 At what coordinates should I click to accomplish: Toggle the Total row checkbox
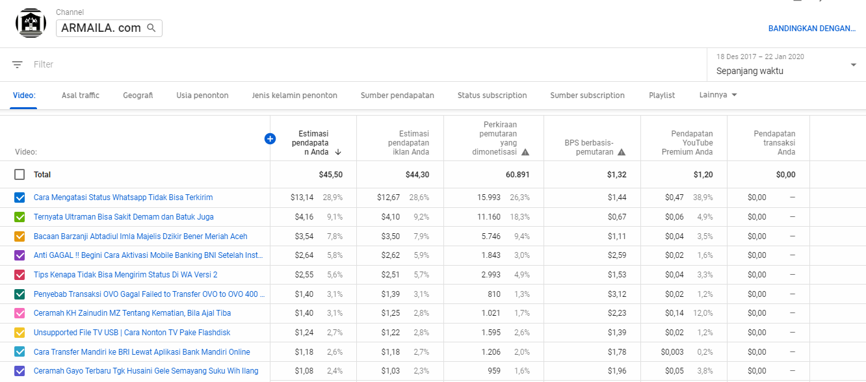click(19, 174)
